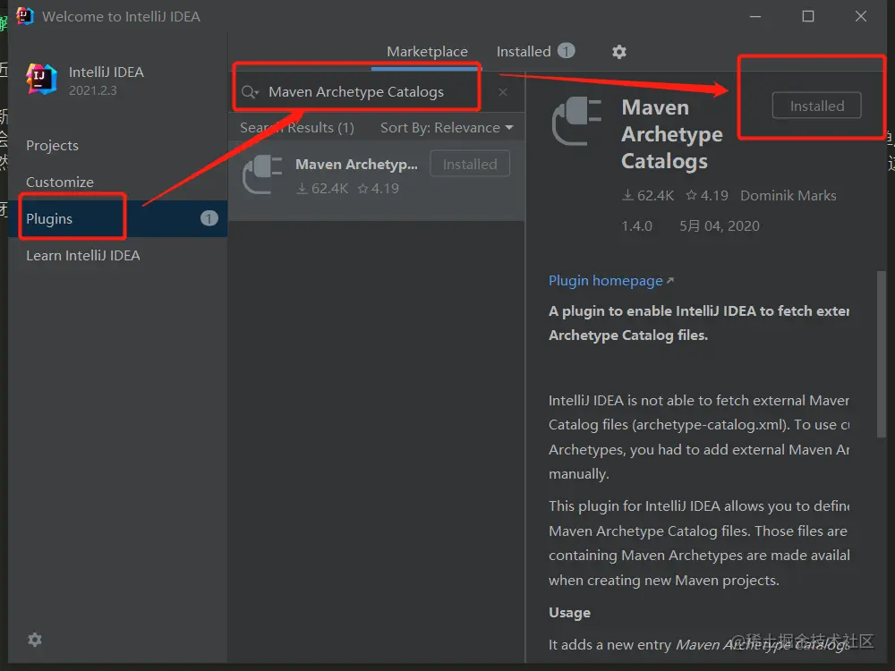Click the large plug icon in plugin details
The height and width of the screenshot is (671, 895).
coord(576,122)
